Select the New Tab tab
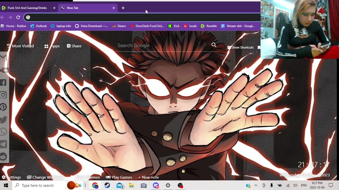The height and width of the screenshot is (190, 339). tap(88, 8)
